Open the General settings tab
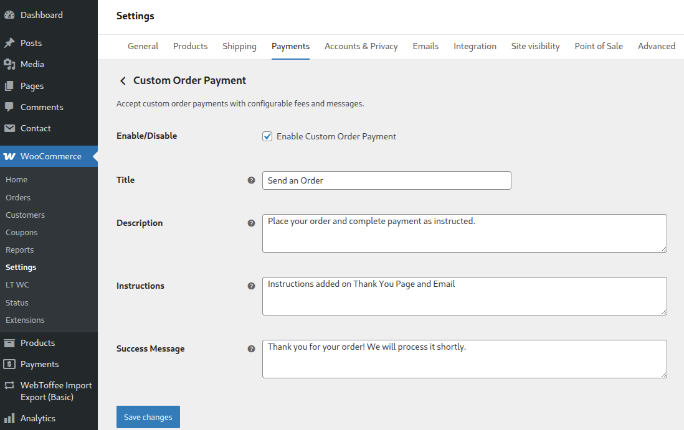The width and height of the screenshot is (684, 430). click(x=143, y=47)
